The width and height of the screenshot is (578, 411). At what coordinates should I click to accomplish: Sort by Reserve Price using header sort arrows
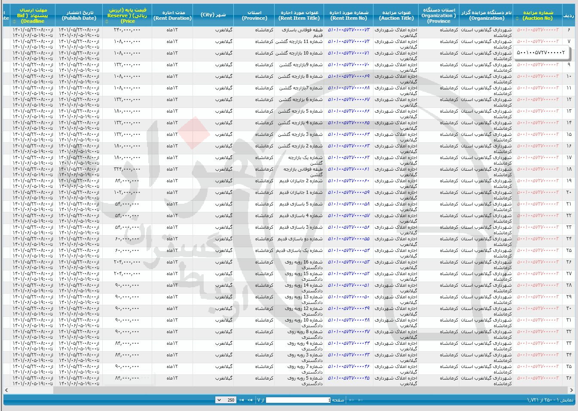click(107, 21)
